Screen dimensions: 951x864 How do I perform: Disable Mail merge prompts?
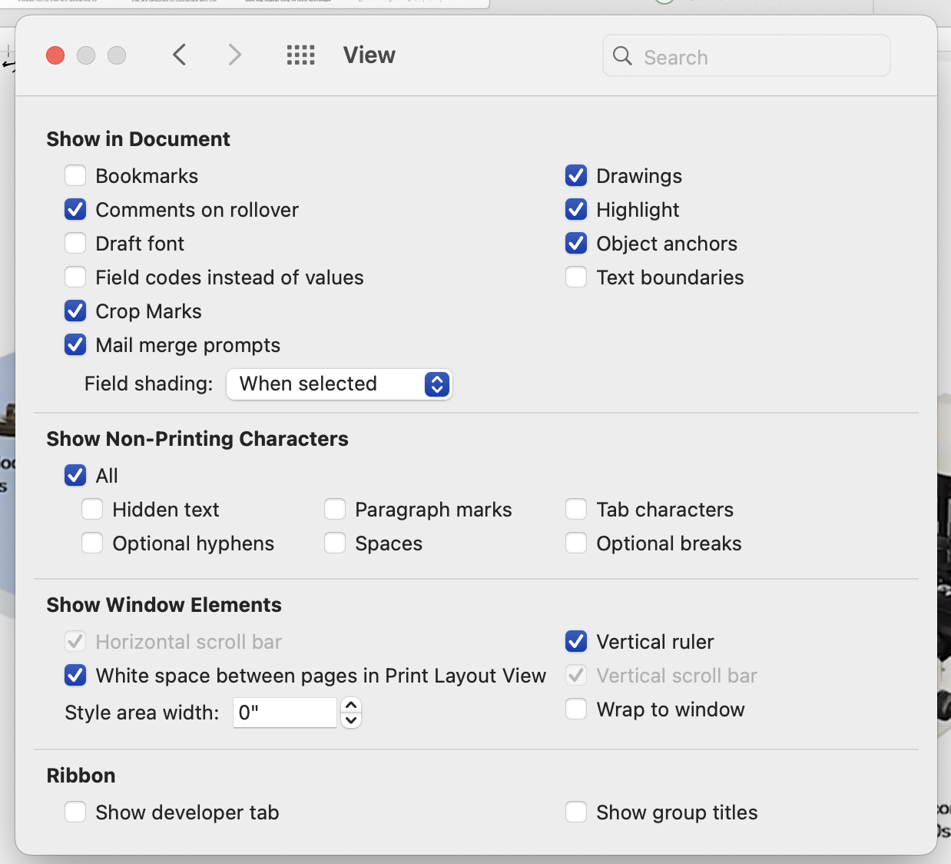75,345
